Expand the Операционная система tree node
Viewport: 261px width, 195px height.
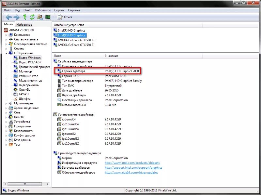tap(6, 44)
